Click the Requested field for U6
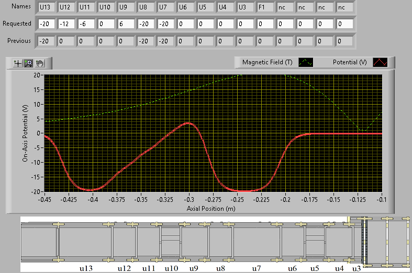Image resolution: width=412 pixels, height=273 pixels. click(186, 24)
